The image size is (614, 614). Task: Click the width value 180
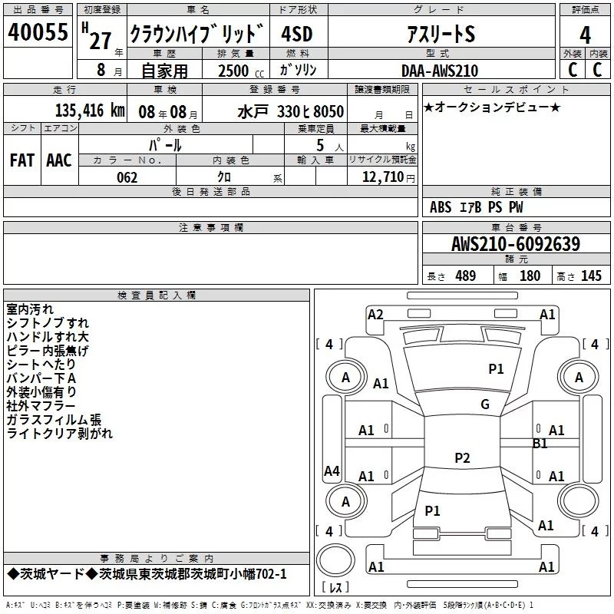tap(530, 276)
